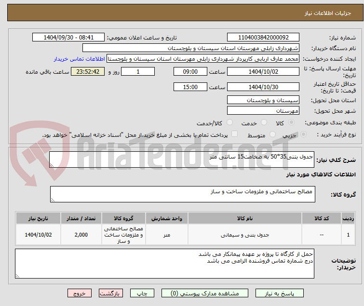This screenshot has height=306, width=364.
Task: Click the countdown timer 23:52:42 field
Action: (88, 71)
